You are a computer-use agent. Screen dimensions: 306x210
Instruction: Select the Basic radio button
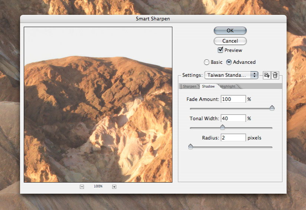point(206,62)
